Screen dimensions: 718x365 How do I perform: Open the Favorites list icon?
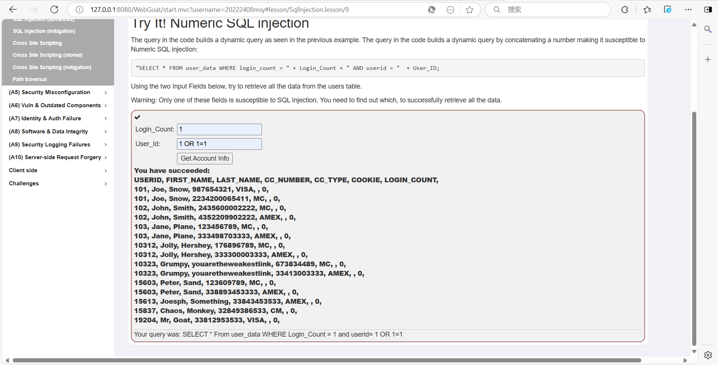tap(647, 10)
